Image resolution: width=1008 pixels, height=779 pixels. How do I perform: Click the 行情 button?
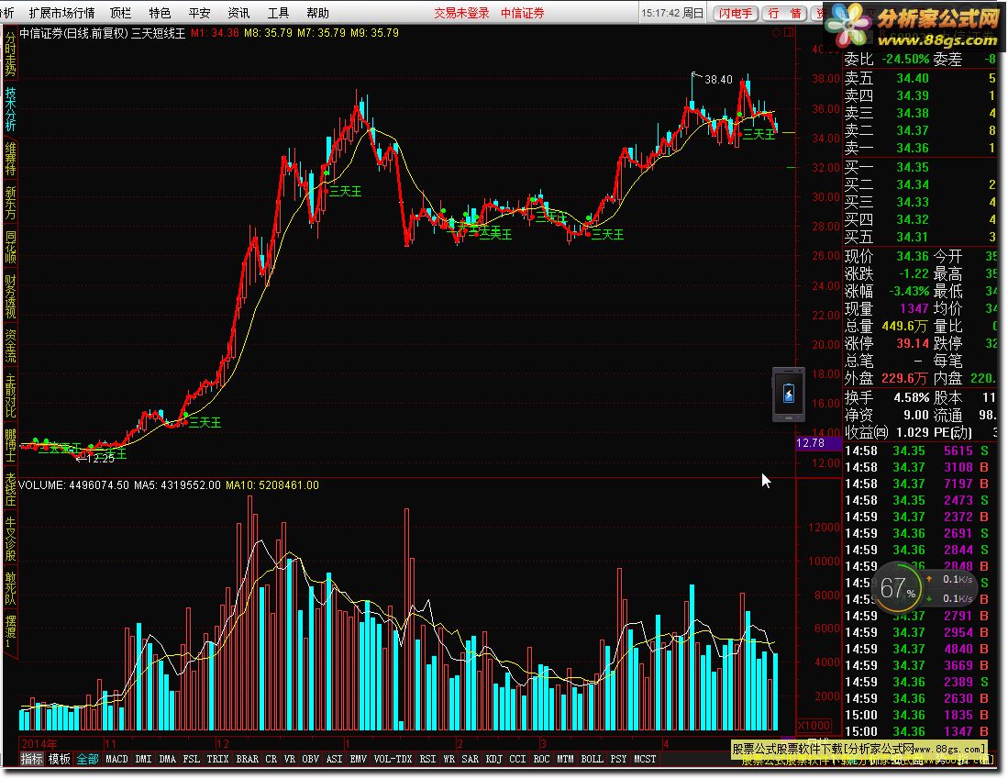tap(785, 13)
